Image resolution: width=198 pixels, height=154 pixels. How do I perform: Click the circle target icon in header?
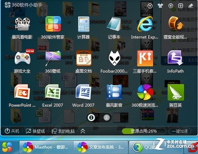pyautogui.click(x=171, y=6)
